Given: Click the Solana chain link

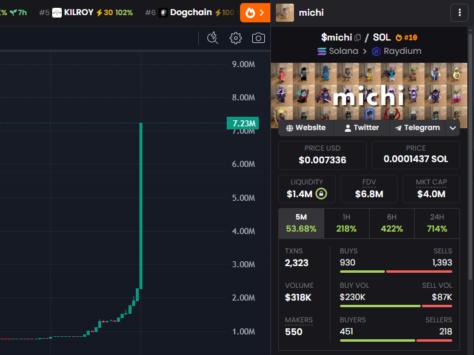Looking at the screenshot, I should [x=338, y=51].
